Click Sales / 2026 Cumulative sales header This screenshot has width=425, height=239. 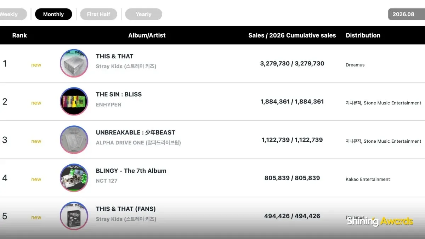tap(292, 35)
